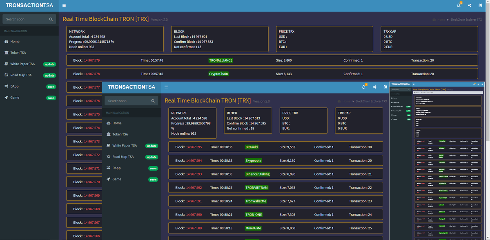Click the Binance Staking witness label

(258, 174)
